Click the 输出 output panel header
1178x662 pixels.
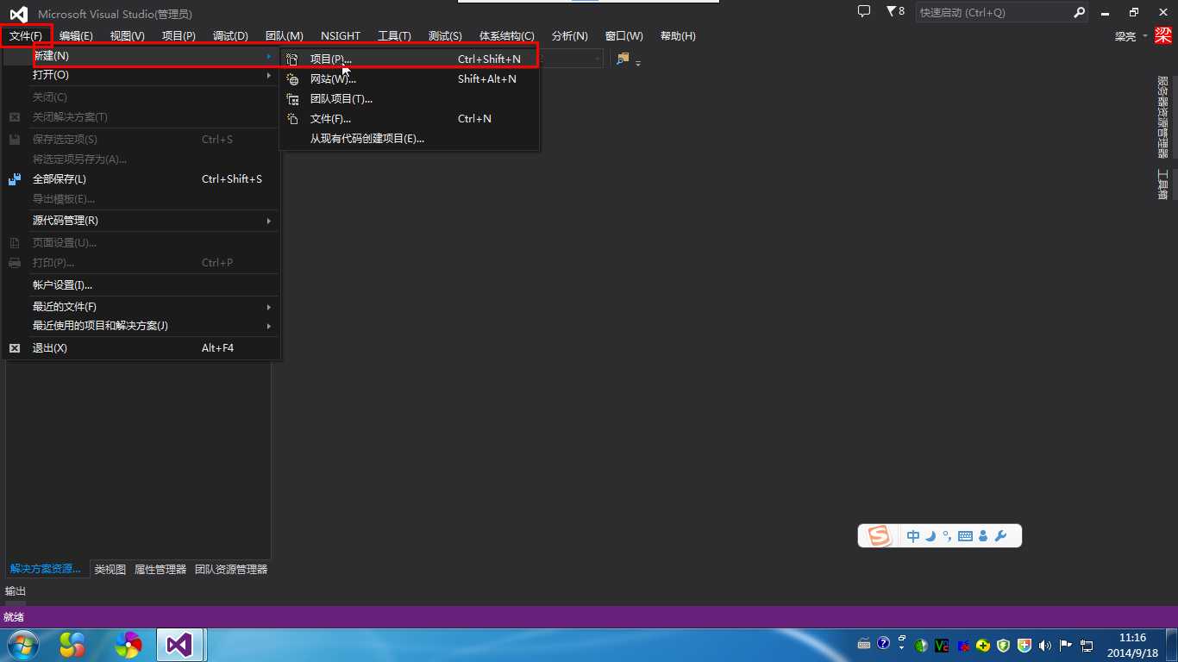[x=16, y=591]
